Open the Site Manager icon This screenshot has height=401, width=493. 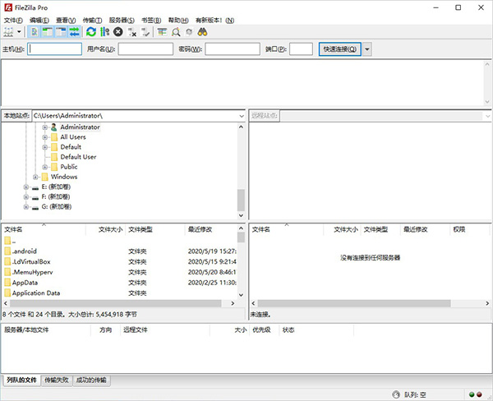pos(9,32)
